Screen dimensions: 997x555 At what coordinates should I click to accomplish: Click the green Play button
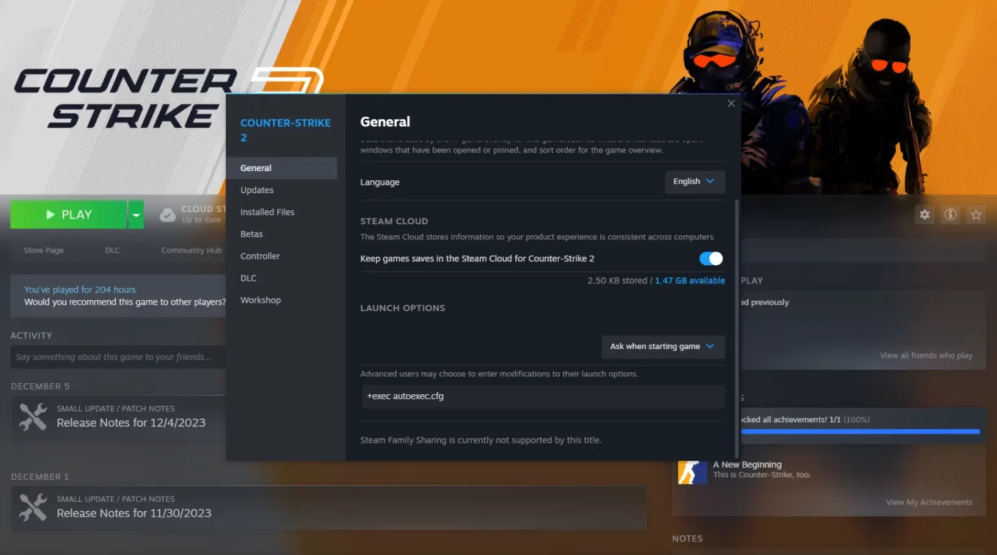(x=69, y=215)
